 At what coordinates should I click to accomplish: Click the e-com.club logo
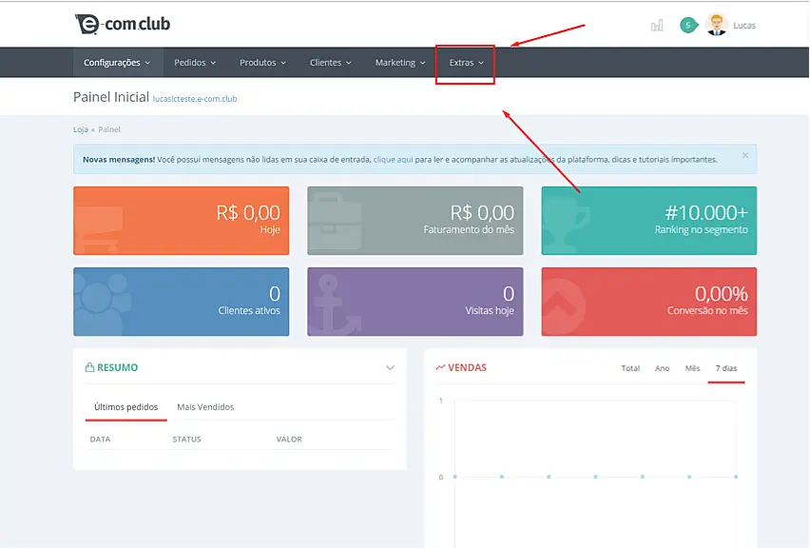tap(122, 24)
